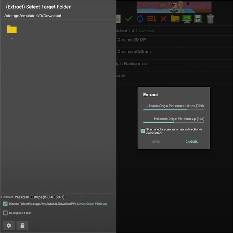
Task: Click the red X toolbar icon
Action: pos(163,19)
